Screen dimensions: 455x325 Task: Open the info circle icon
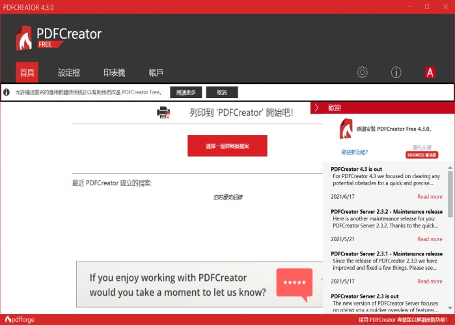coord(396,72)
